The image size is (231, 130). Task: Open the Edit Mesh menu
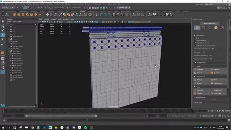pos(49,4)
